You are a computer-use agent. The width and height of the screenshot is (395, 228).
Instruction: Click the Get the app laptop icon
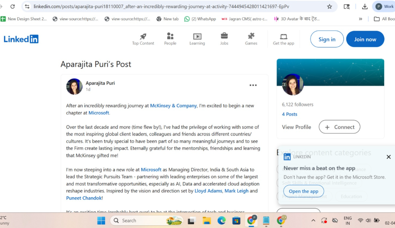pyautogui.click(x=283, y=36)
